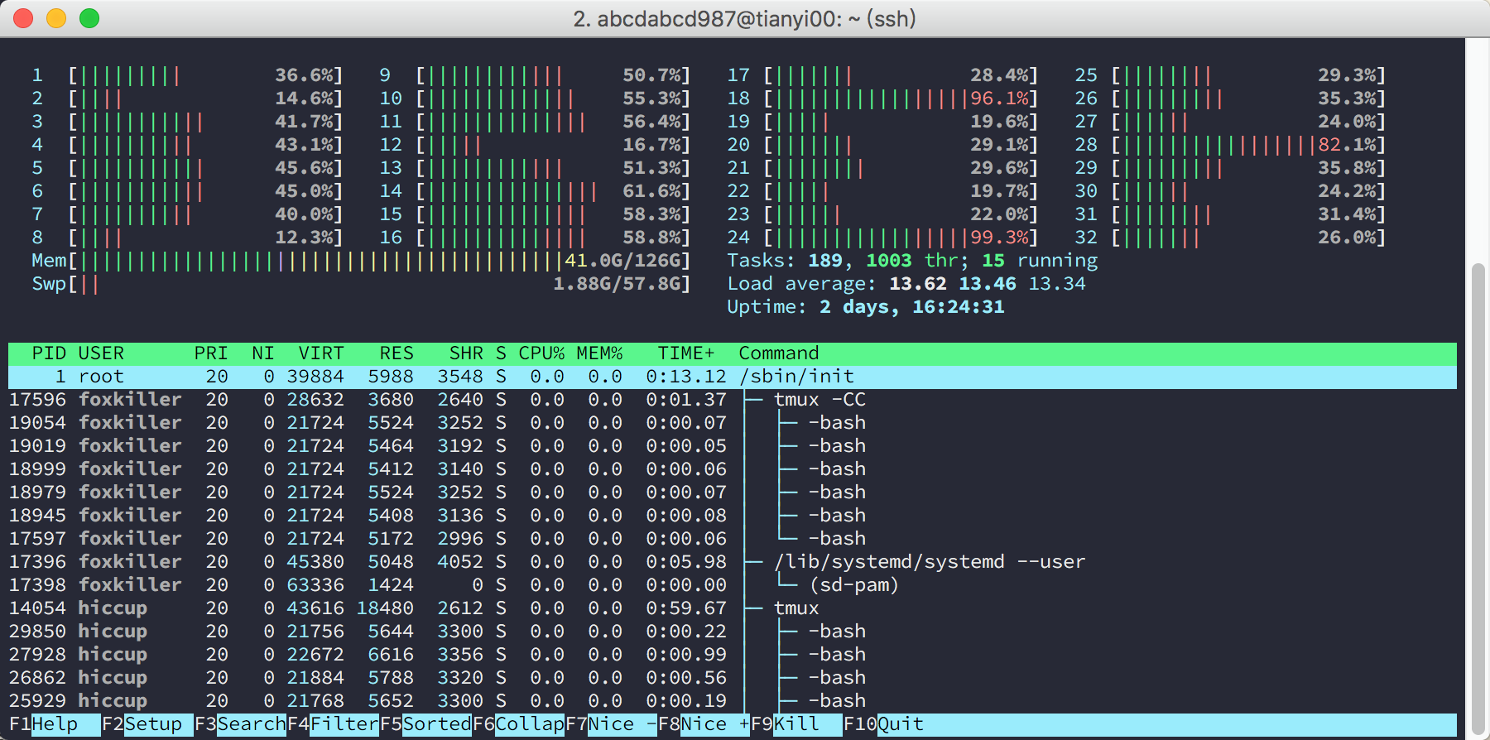Image resolution: width=1490 pixels, height=740 pixels.
Task: Click CPU 28 meter showing 82.1%
Action: click(x=1230, y=145)
